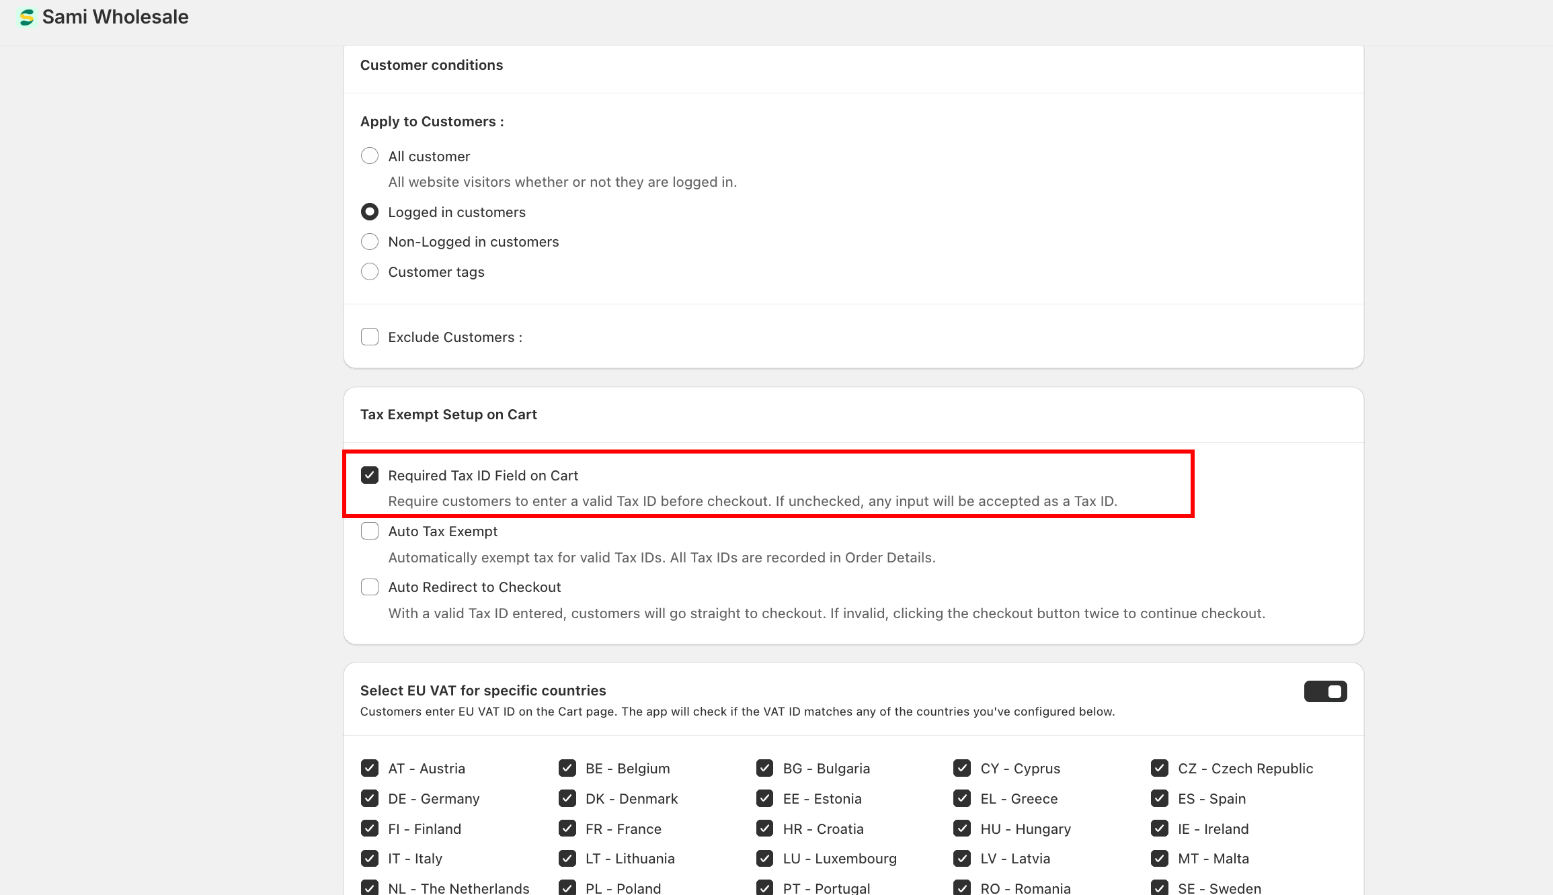
Task: Check Auto Redirect to Checkout
Action: pos(370,587)
